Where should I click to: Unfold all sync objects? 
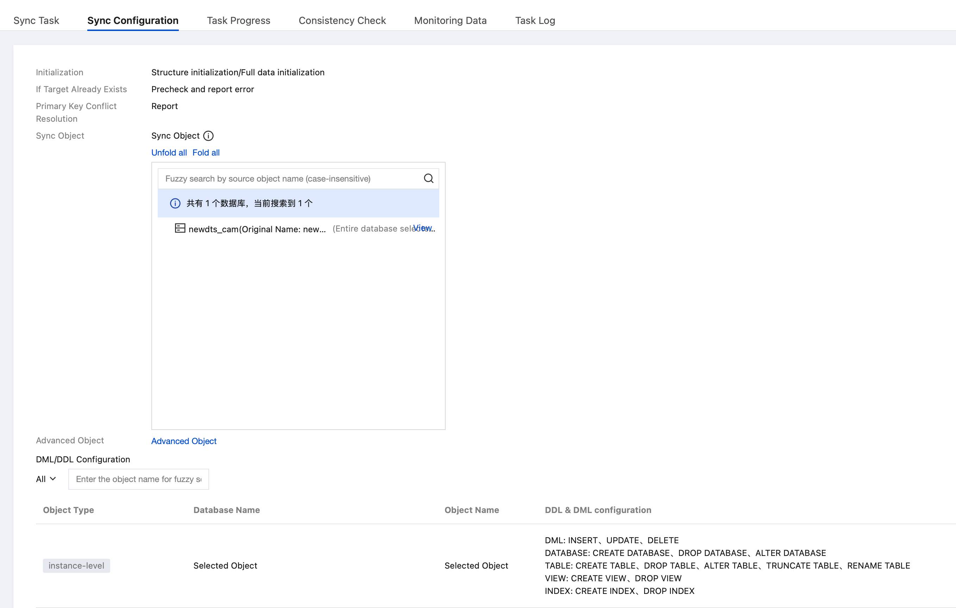(169, 153)
